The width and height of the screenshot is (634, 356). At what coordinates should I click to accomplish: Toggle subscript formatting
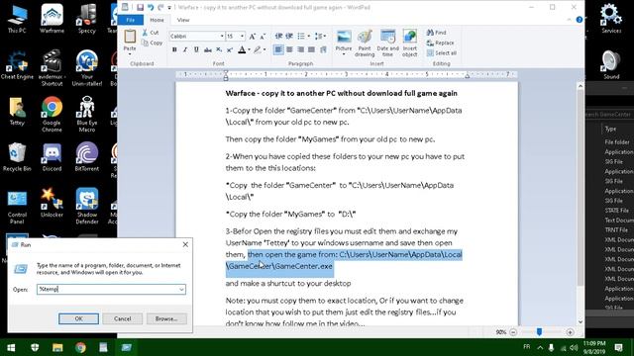tap(219, 49)
